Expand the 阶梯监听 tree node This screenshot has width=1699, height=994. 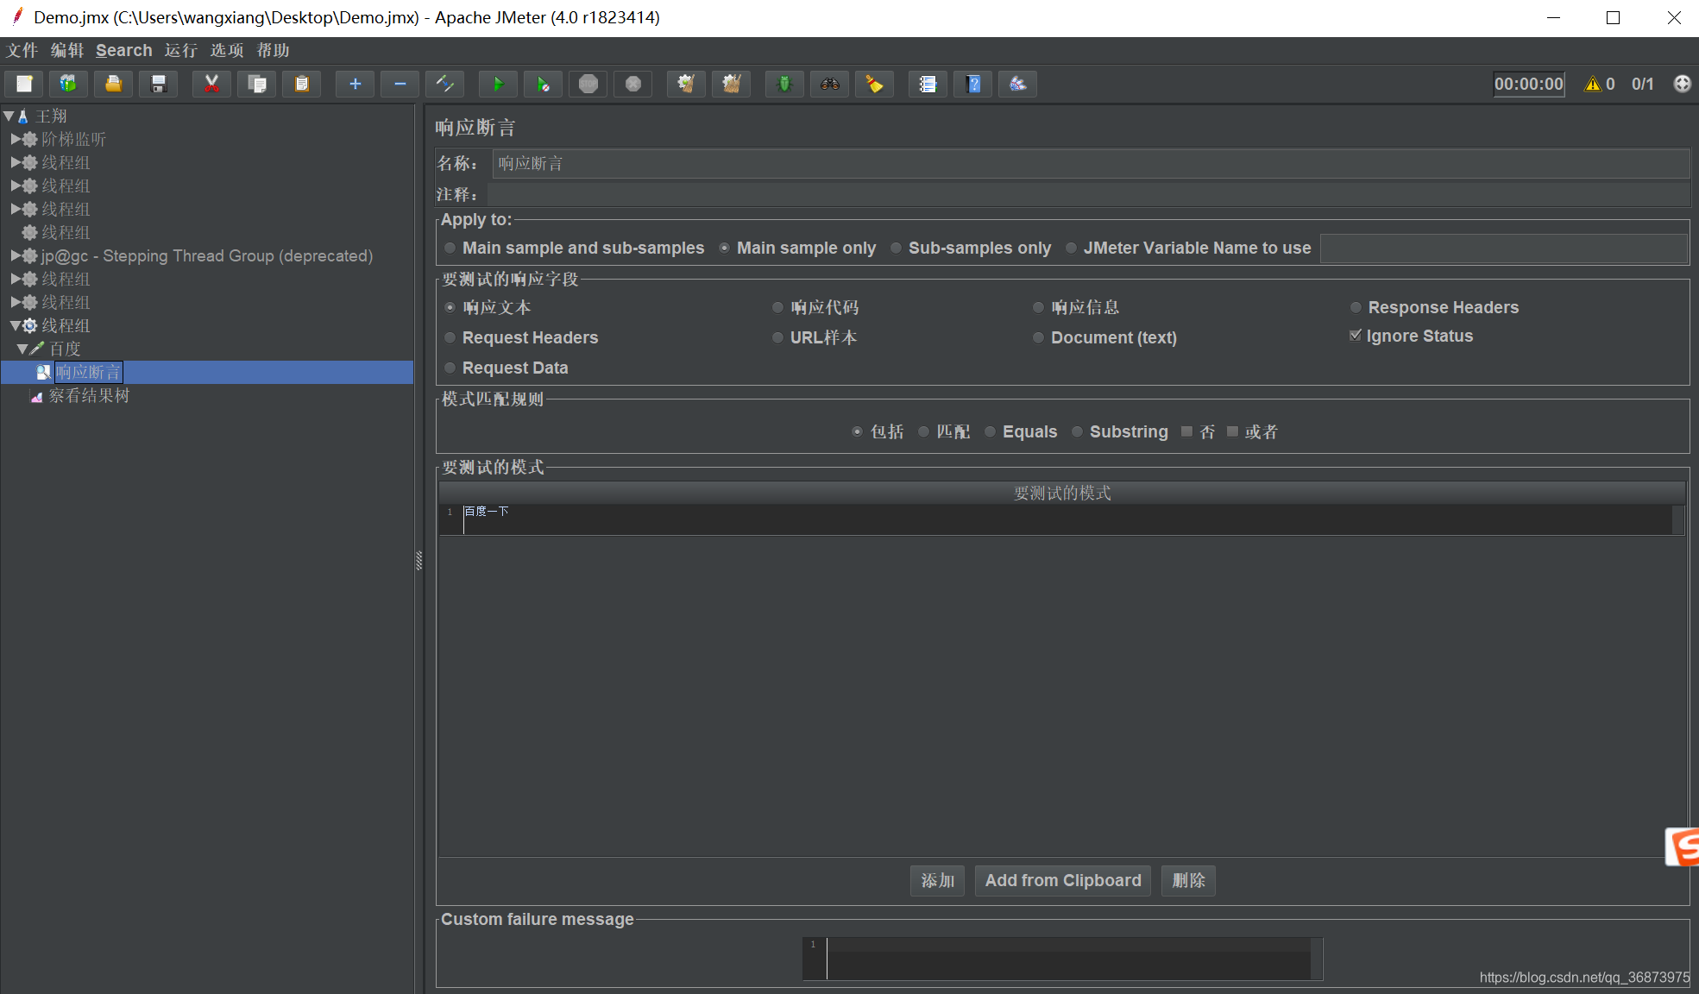tap(16, 139)
